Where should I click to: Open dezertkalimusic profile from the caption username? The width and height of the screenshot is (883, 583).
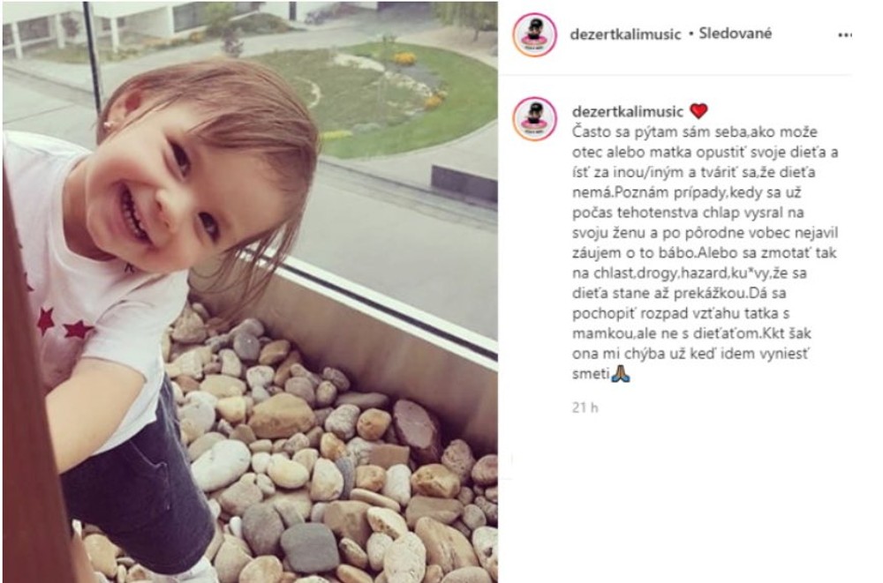[x=627, y=111]
